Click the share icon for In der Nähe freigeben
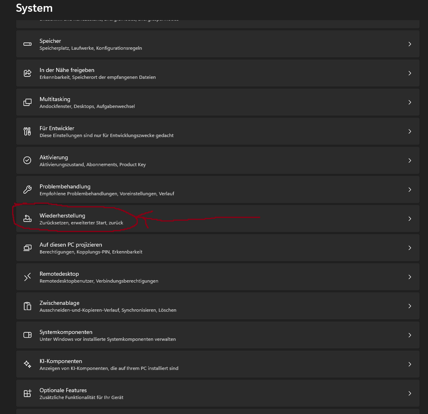428x414 pixels. 27,73
